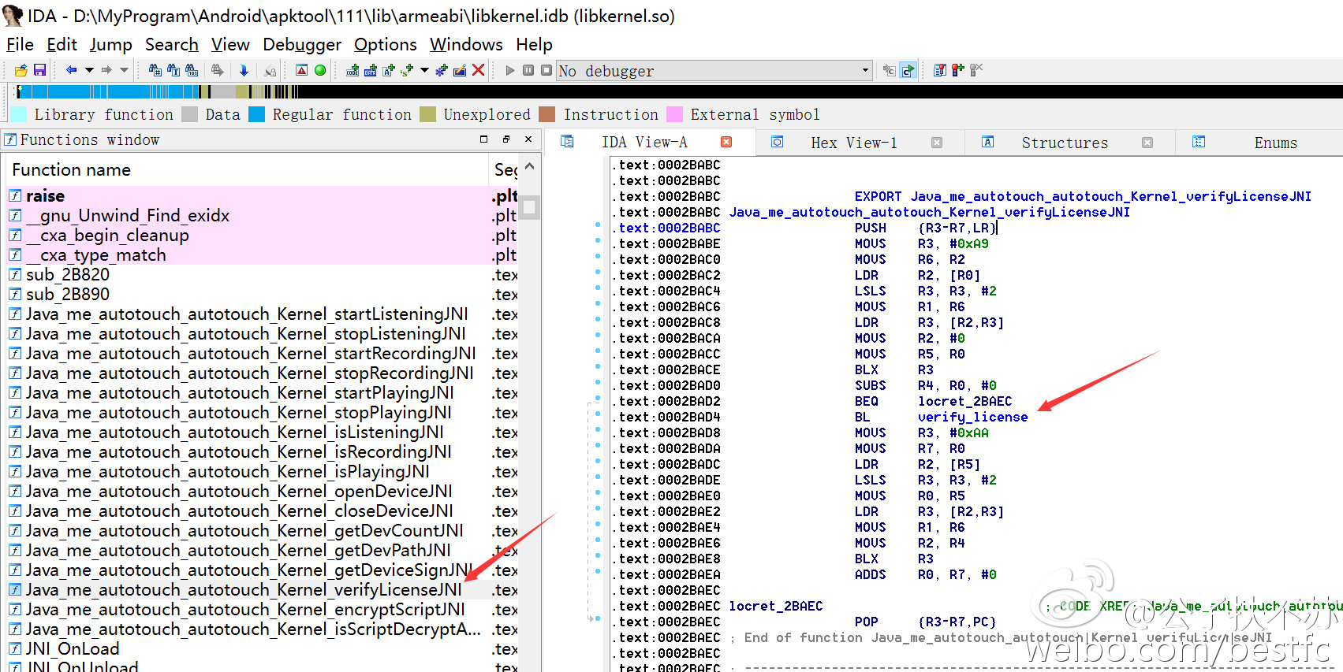Viewport: 1343px width, 672px height.
Task: Click the External symbol pink legend swatch
Action: pyautogui.click(x=674, y=114)
